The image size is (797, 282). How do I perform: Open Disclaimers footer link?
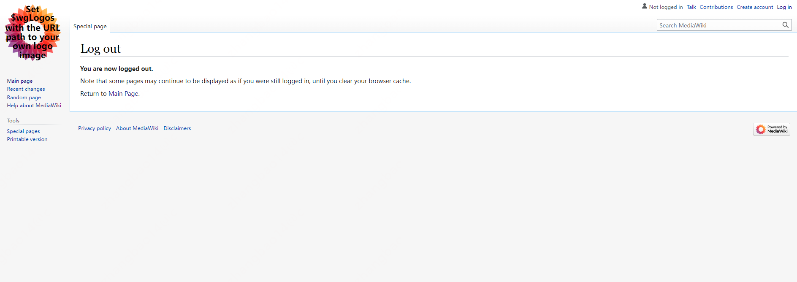click(x=177, y=128)
